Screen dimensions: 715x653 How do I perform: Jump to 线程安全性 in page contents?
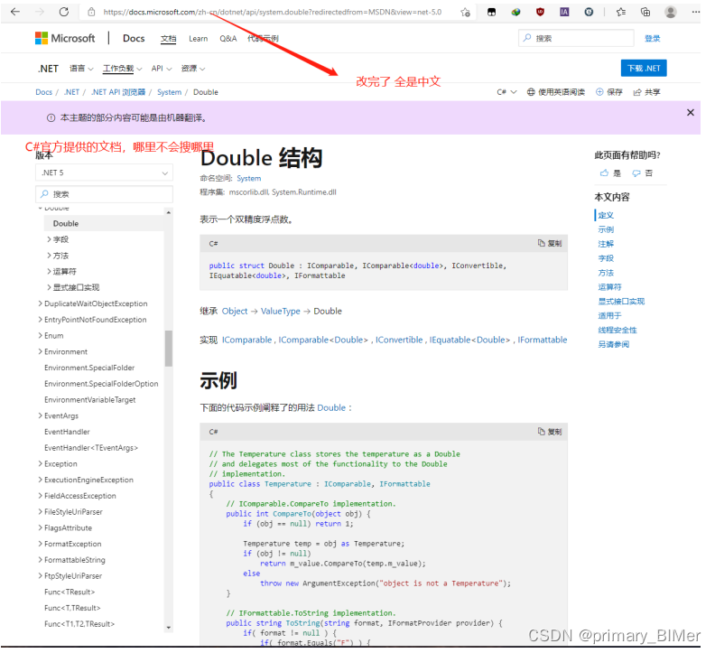coord(617,330)
